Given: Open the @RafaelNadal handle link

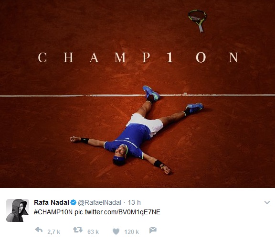Looking at the screenshot, I should point(99,203).
